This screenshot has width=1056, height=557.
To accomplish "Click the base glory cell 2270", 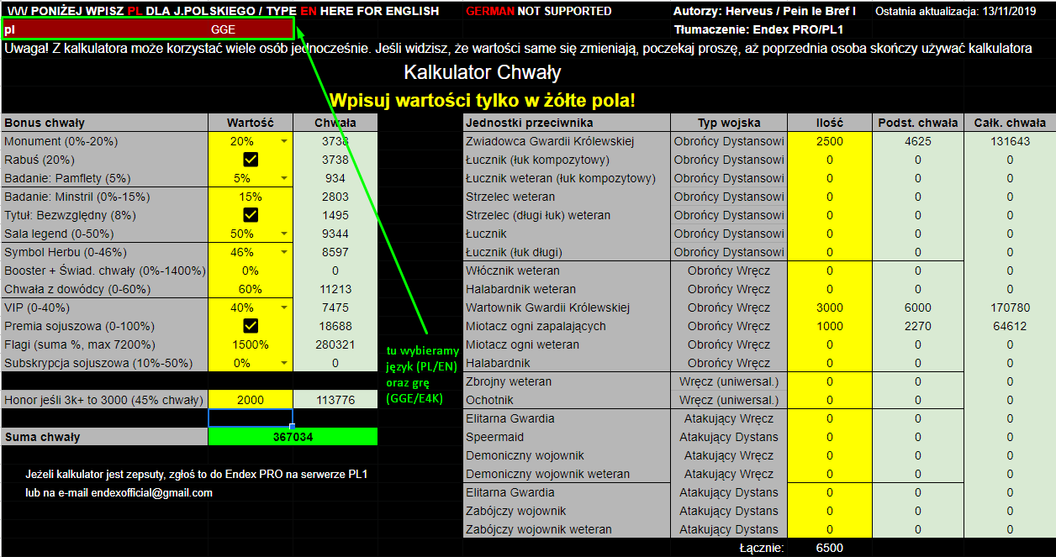I will point(918,326).
